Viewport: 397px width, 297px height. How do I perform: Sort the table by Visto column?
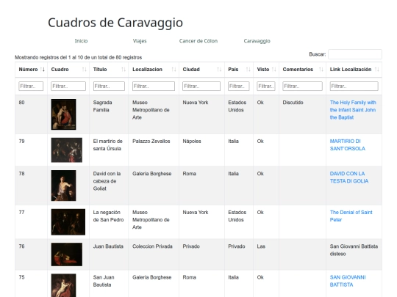266,70
